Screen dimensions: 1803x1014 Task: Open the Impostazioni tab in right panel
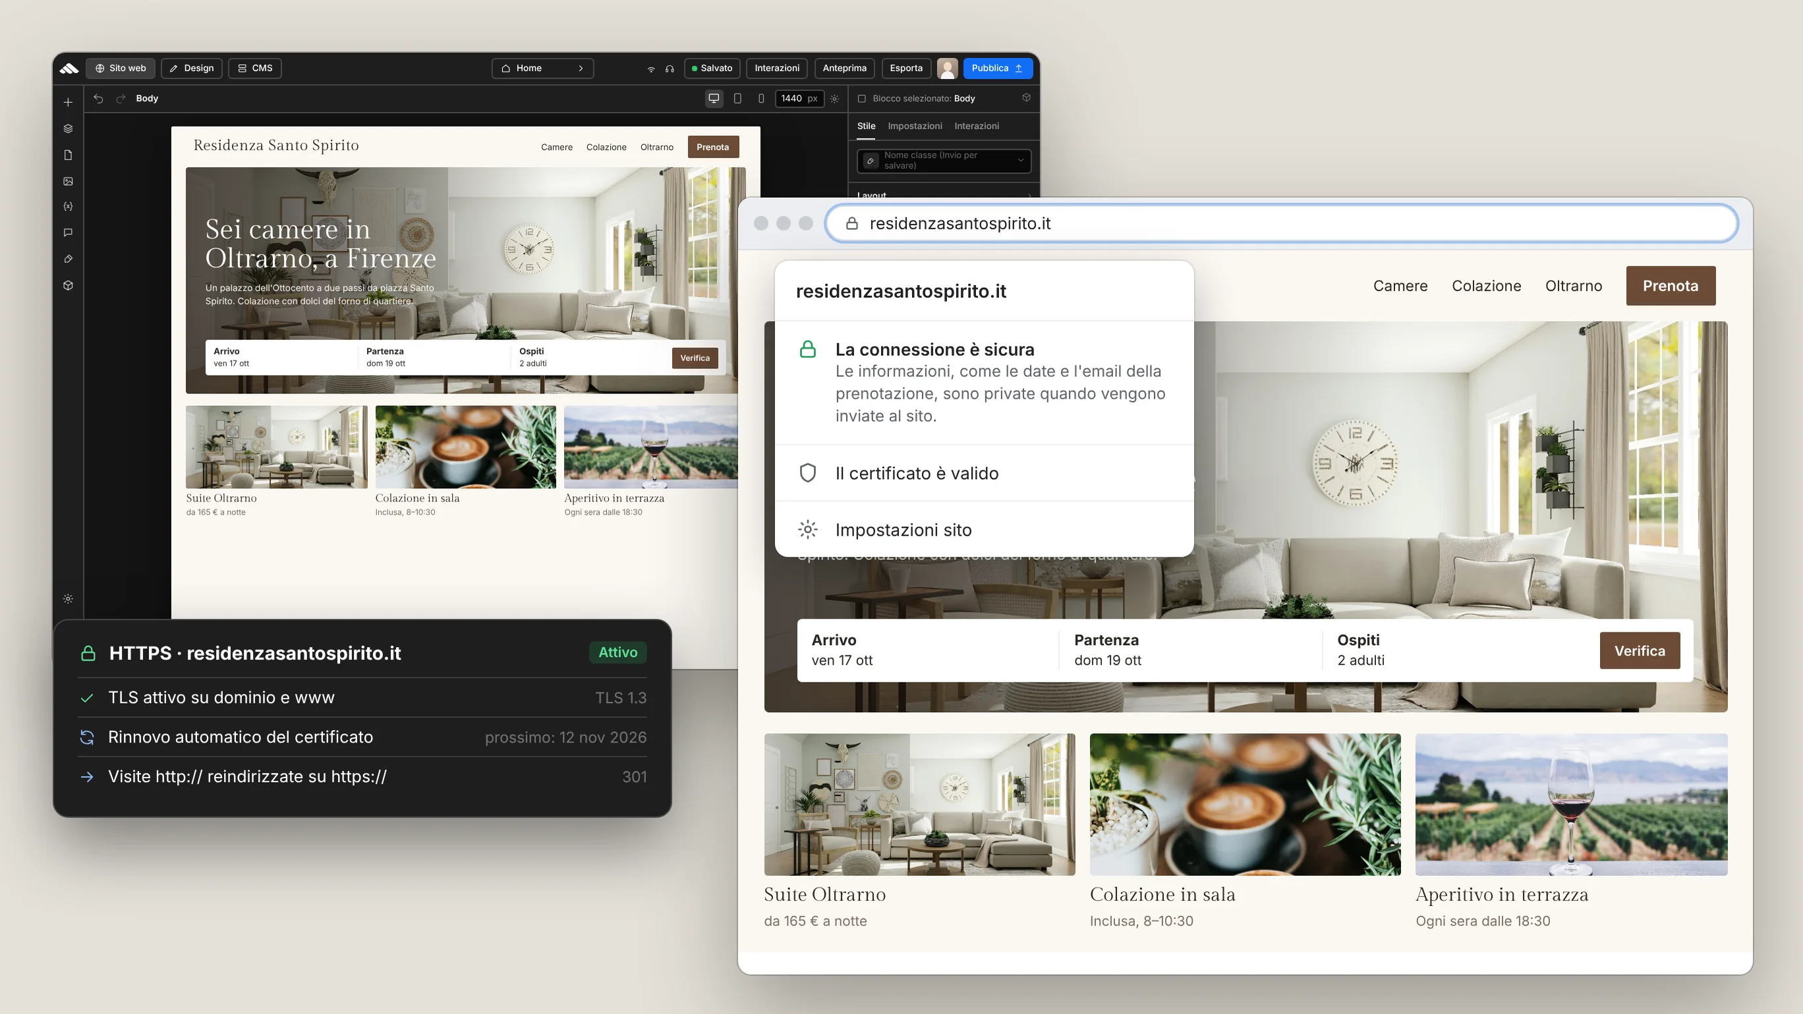pos(915,126)
